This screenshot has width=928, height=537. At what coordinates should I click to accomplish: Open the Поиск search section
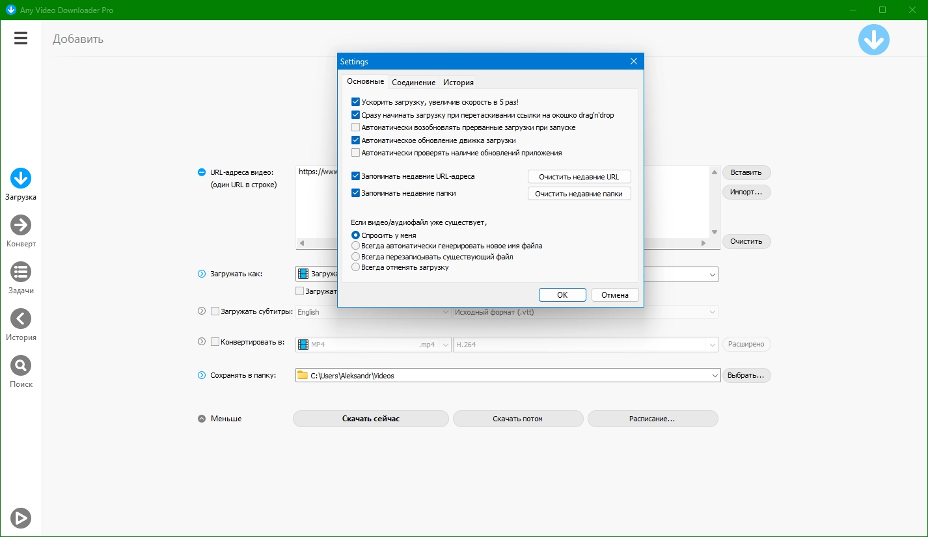(x=21, y=372)
